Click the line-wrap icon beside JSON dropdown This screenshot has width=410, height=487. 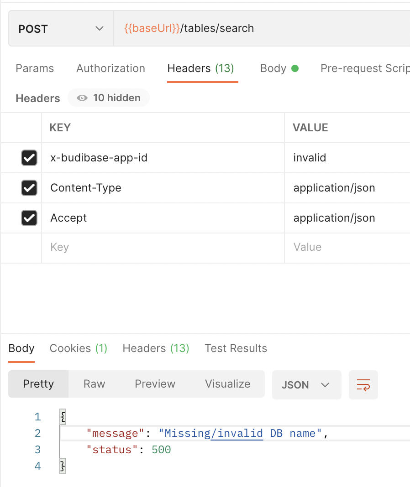[363, 384]
